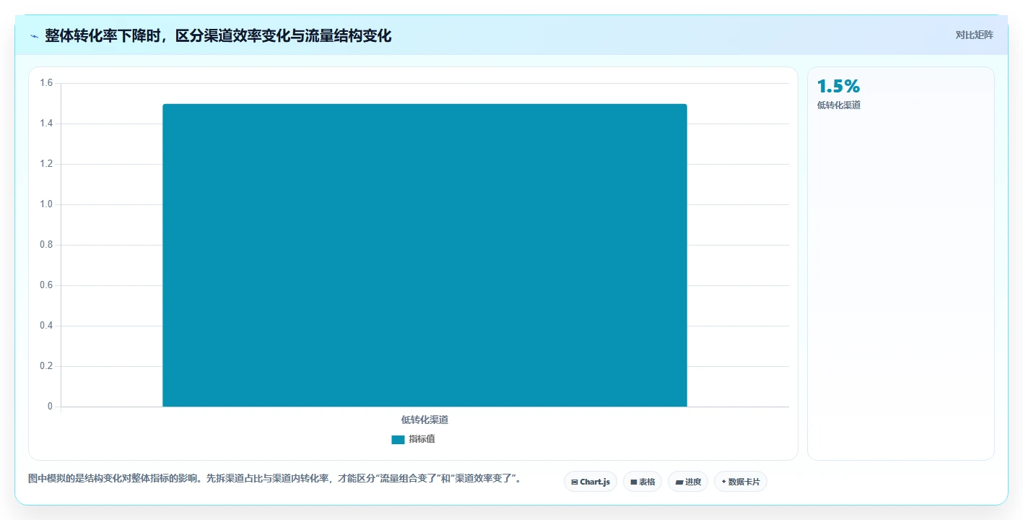Select the 数据卡片 chip

point(740,482)
